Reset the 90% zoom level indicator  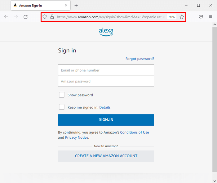coord(172,17)
